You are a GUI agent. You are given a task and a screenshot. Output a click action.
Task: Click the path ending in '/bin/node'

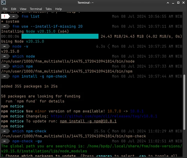(x=68, y=61)
